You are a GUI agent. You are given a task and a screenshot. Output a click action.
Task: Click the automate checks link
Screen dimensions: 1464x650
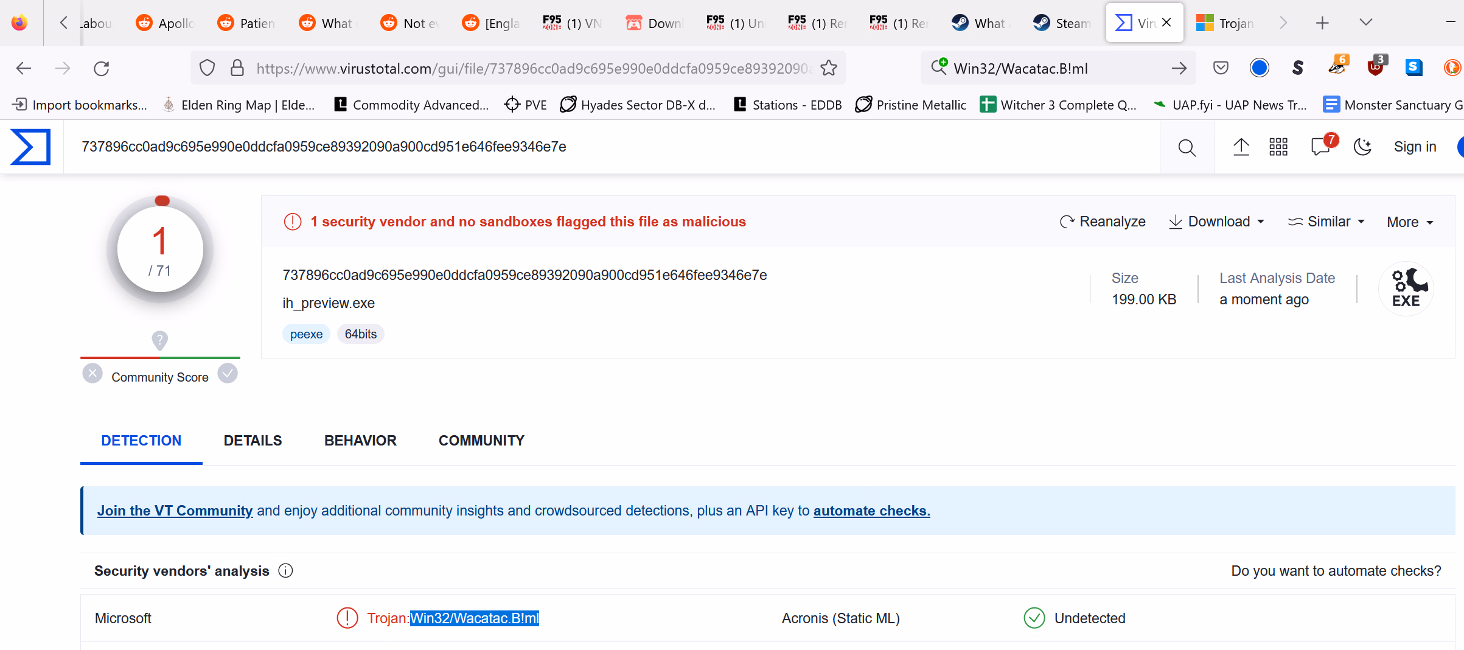871,511
